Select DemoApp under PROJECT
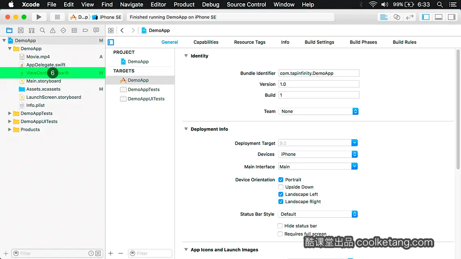Image resolution: width=461 pixels, height=259 pixels. click(x=138, y=61)
